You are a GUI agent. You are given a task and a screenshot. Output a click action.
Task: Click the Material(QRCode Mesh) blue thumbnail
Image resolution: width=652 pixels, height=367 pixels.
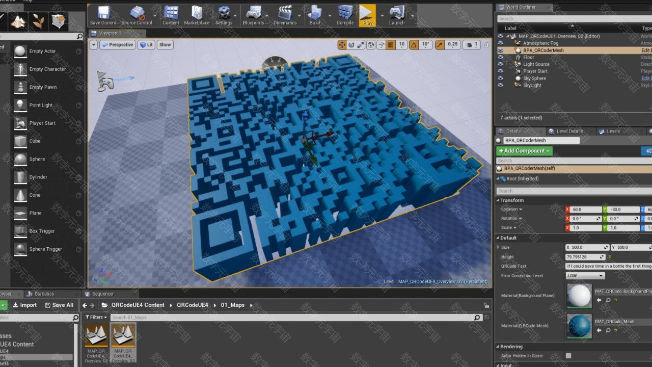579,326
